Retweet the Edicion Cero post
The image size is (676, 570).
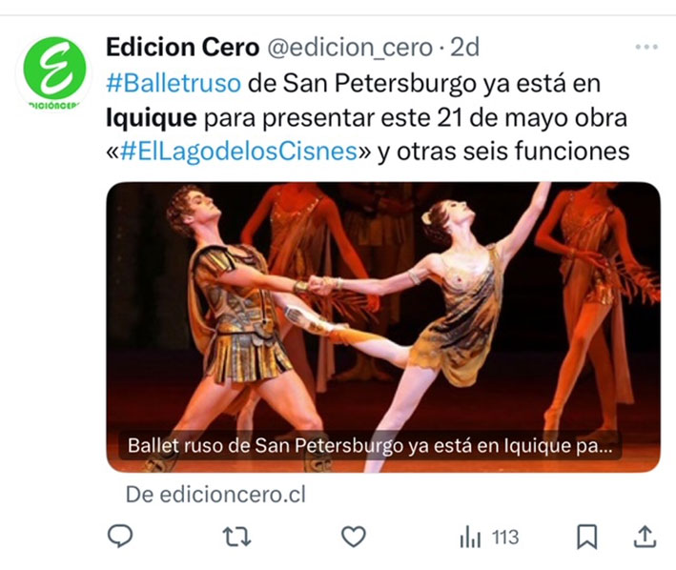pyautogui.click(x=236, y=537)
